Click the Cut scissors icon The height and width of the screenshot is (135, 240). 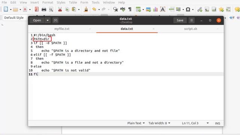pos(60,9)
